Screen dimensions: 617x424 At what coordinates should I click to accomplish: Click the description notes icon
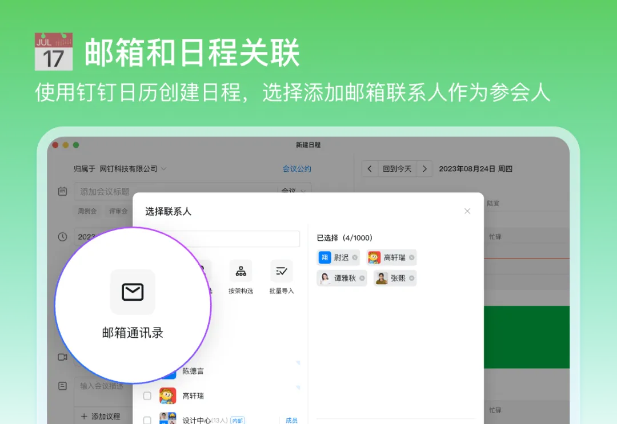63,386
